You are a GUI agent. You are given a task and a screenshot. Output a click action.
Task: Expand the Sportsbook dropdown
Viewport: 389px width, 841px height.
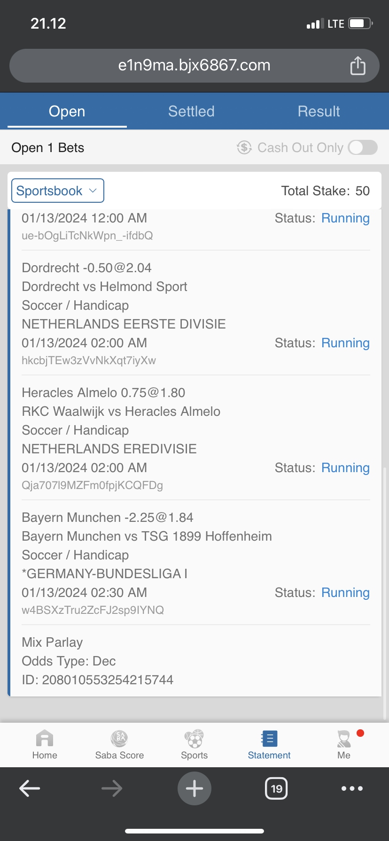57,191
